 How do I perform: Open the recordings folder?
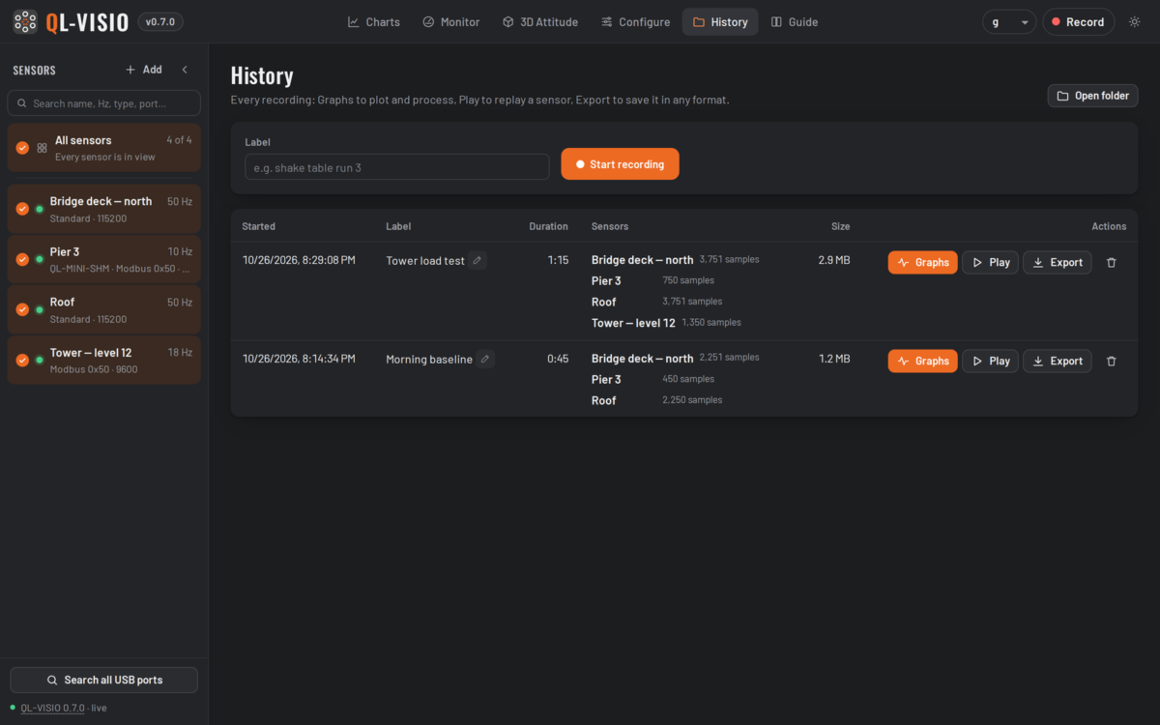[x=1092, y=96]
